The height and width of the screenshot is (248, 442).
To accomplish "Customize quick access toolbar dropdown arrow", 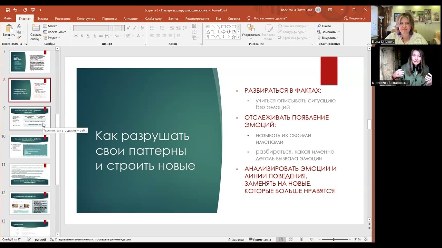I will pos(40,10).
